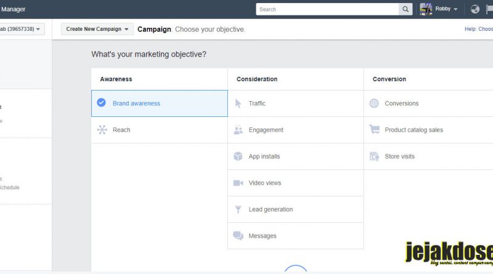
Task: Choose the Conversions objective
Action: pos(428,103)
